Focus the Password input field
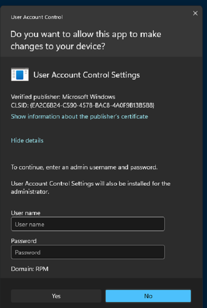 88,252
